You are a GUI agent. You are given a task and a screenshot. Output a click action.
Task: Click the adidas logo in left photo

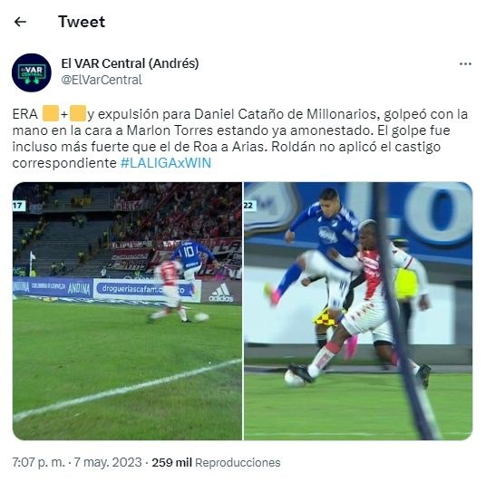click(220, 293)
